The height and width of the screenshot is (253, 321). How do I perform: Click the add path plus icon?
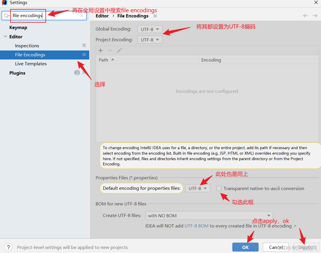[x=101, y=50]
